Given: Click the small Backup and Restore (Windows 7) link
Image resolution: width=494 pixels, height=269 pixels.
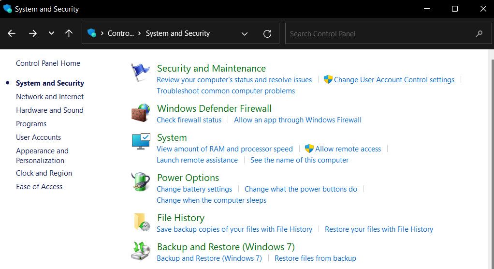Looking at the screenshot, I should [x=209, y=258].
